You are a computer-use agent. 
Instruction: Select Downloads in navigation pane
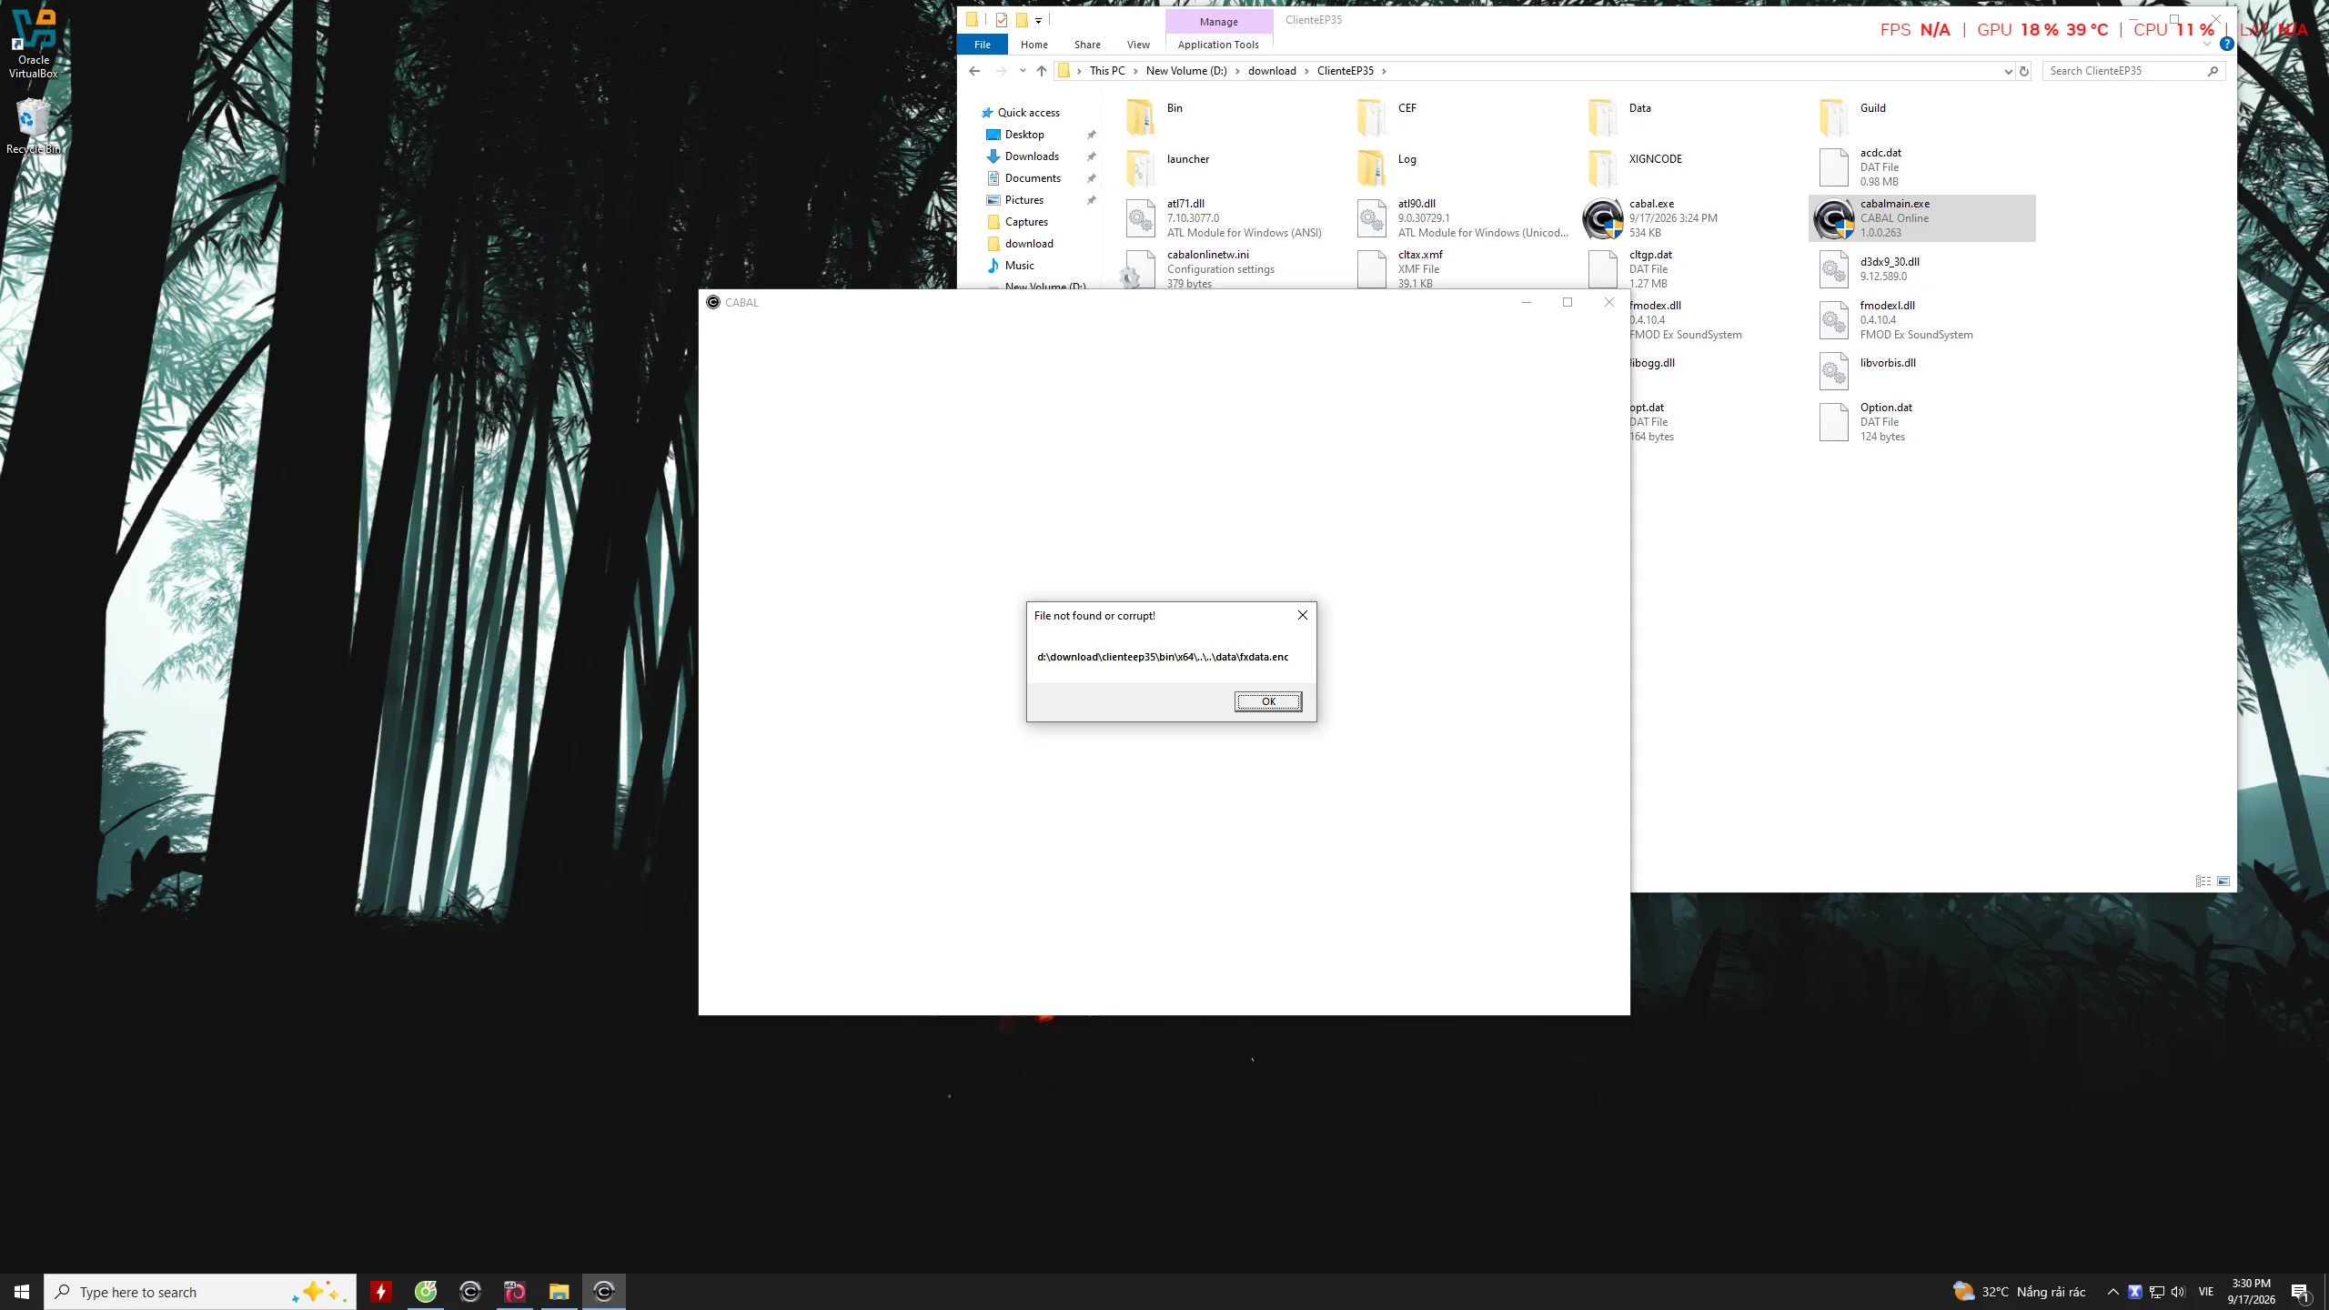pos(1032,156)
